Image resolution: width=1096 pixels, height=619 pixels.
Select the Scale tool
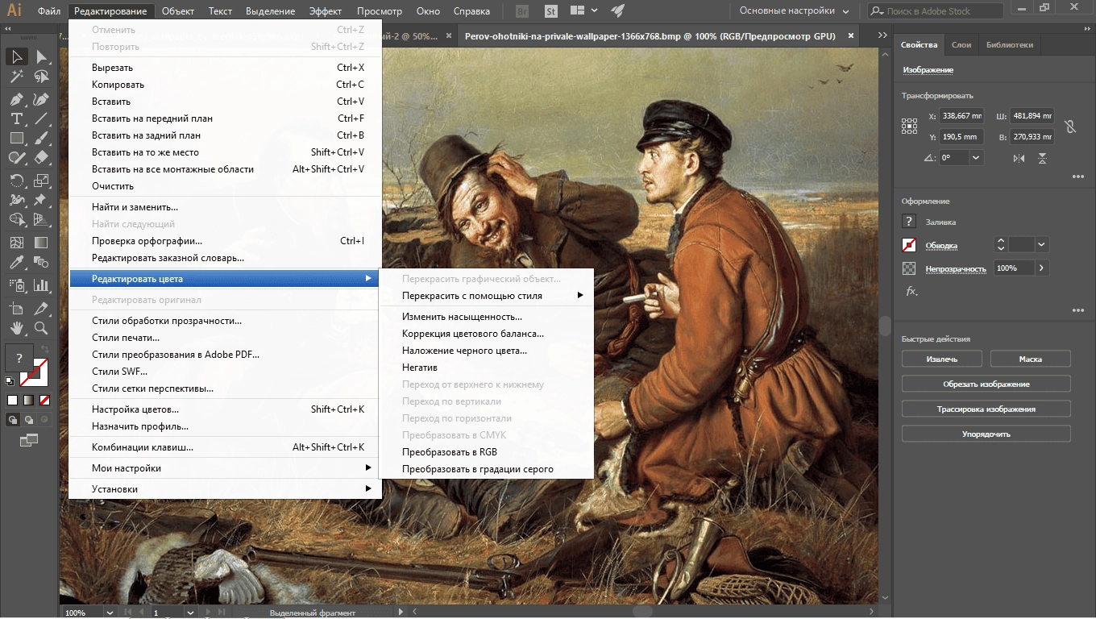pyautogui.click(x=41, y=180)
